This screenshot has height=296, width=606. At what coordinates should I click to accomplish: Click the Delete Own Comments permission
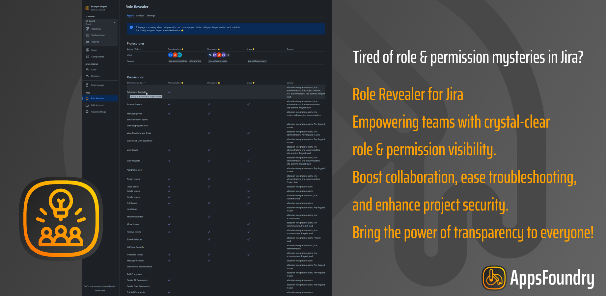138,286
